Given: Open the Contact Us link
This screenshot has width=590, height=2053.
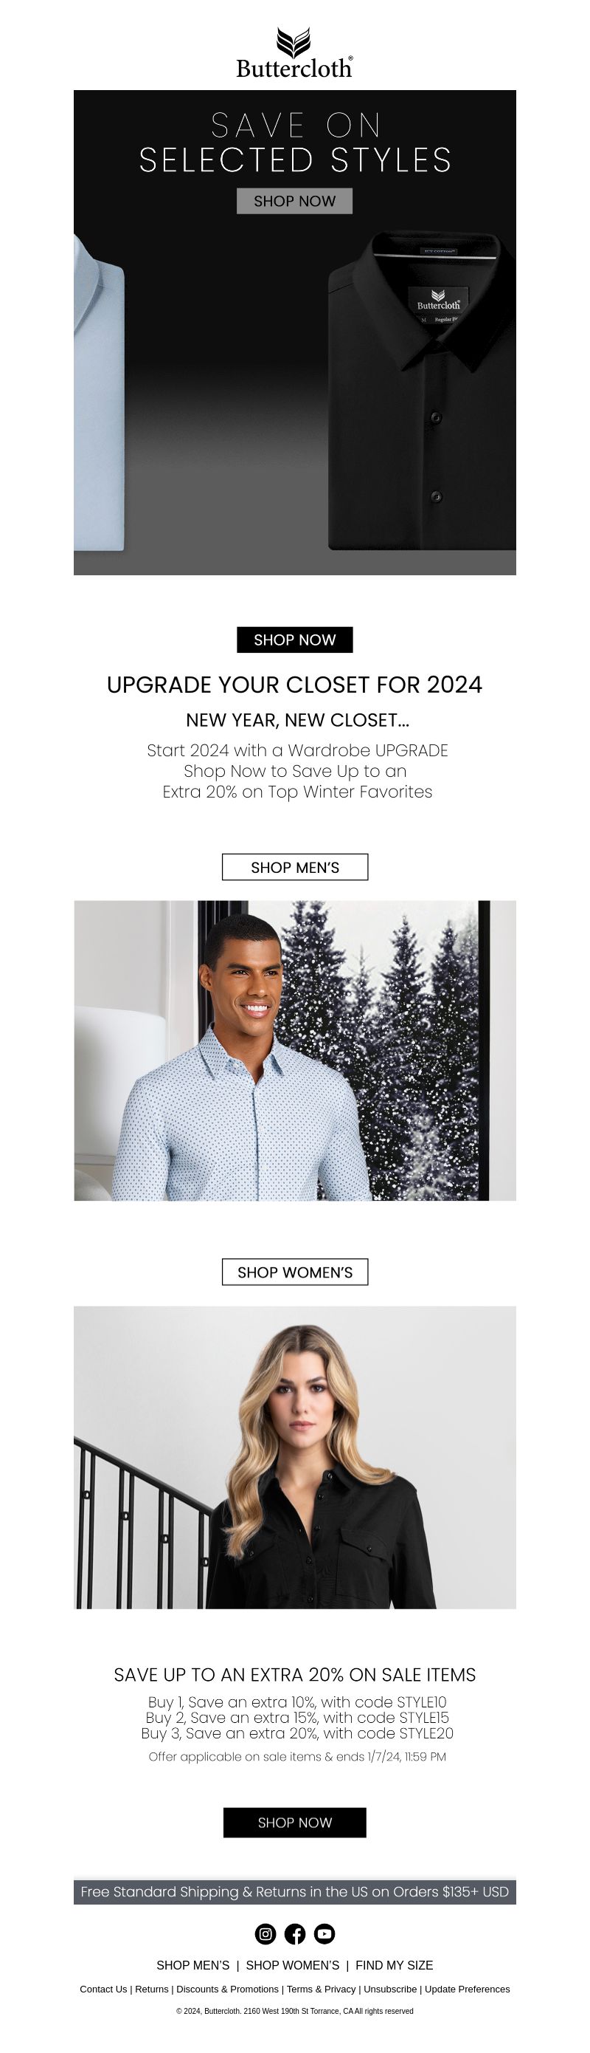Looking at the screenshot, I should [x=103, y=1989].
